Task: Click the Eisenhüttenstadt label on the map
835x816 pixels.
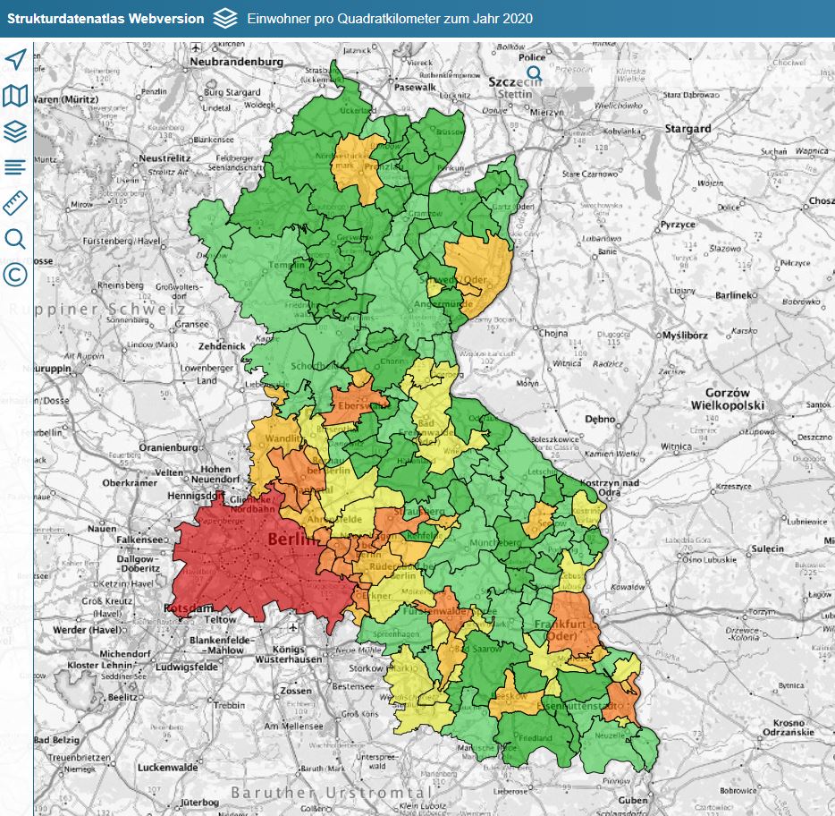Action: (x=578, y=706)
